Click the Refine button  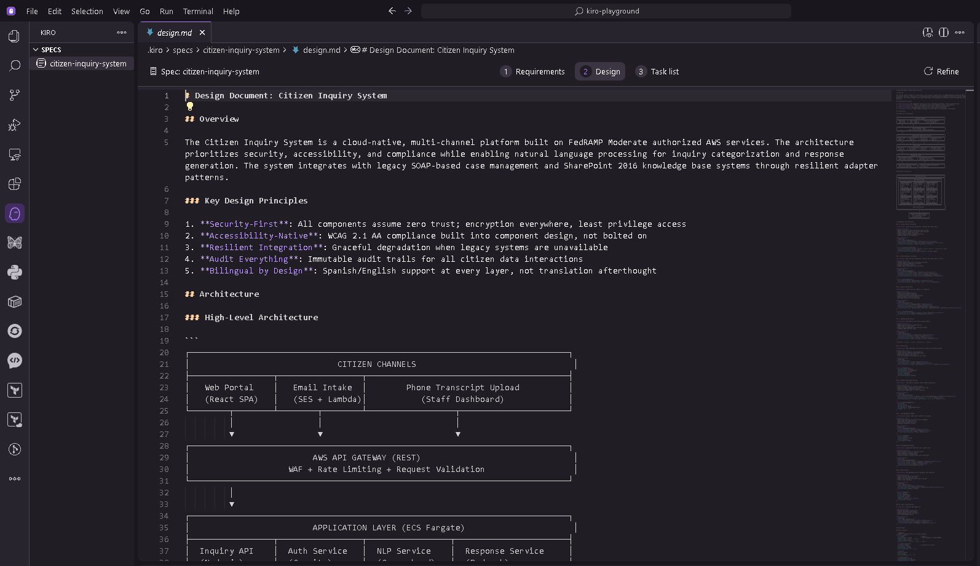click(x=941, y=72)
